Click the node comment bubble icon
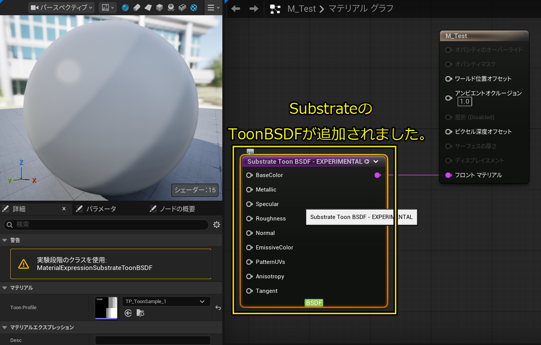The width and height of the screenshot is (541, 345). [x=250, y=152]
